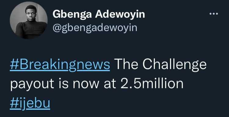Follow the #Breakingnews hashtag link
The width and height of the screenshot is (229, 117).
60,64
